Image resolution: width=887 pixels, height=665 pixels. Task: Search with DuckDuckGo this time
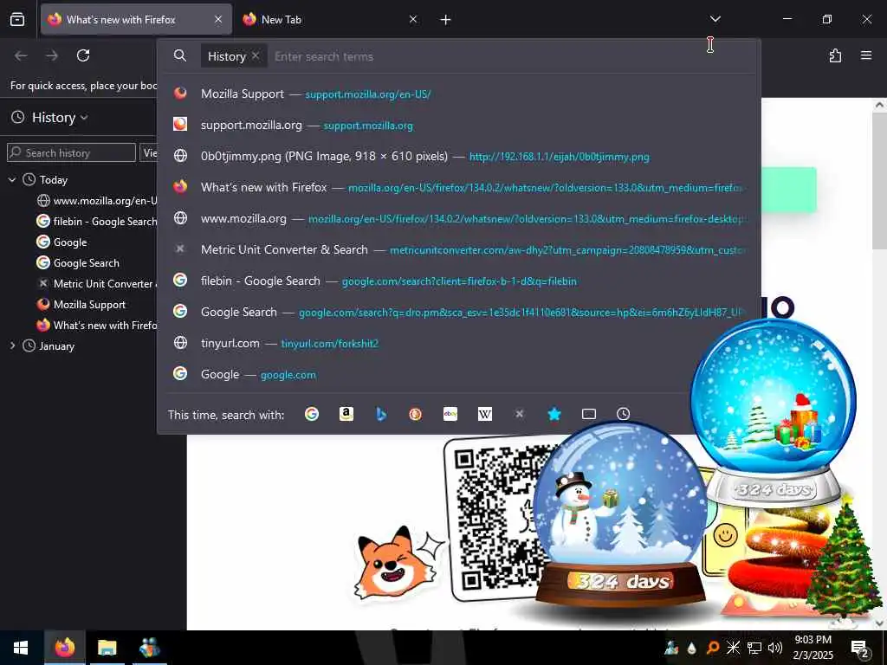click(x=416, y=415)
